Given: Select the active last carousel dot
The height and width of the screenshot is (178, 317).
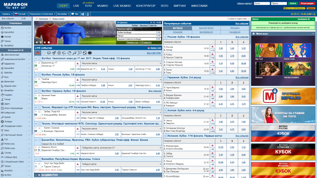Looking at the screenshot, I should 48,42.
